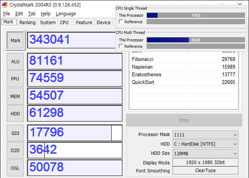Click the Eratosthenes score value 13777
The height and width of the screenshot is (178, 249).
coord(228,75)
